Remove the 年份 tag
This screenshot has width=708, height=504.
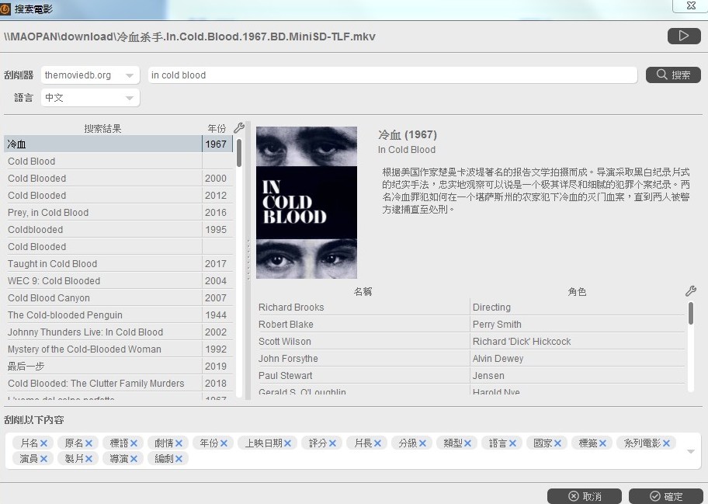(x=224, y=443)
